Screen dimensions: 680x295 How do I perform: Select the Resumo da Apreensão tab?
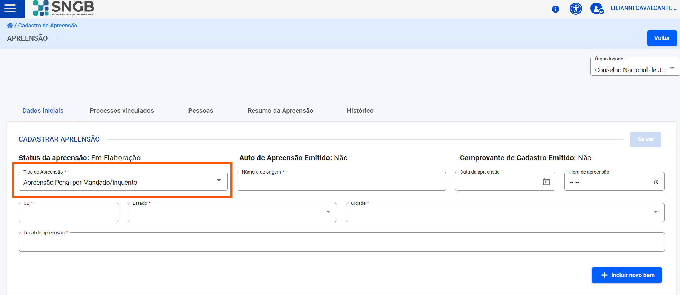[x=280, y=111]
